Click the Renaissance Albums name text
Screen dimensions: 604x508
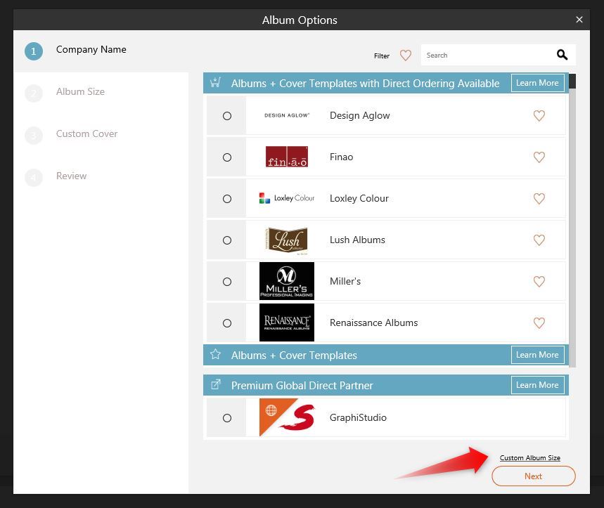(373, 323)
